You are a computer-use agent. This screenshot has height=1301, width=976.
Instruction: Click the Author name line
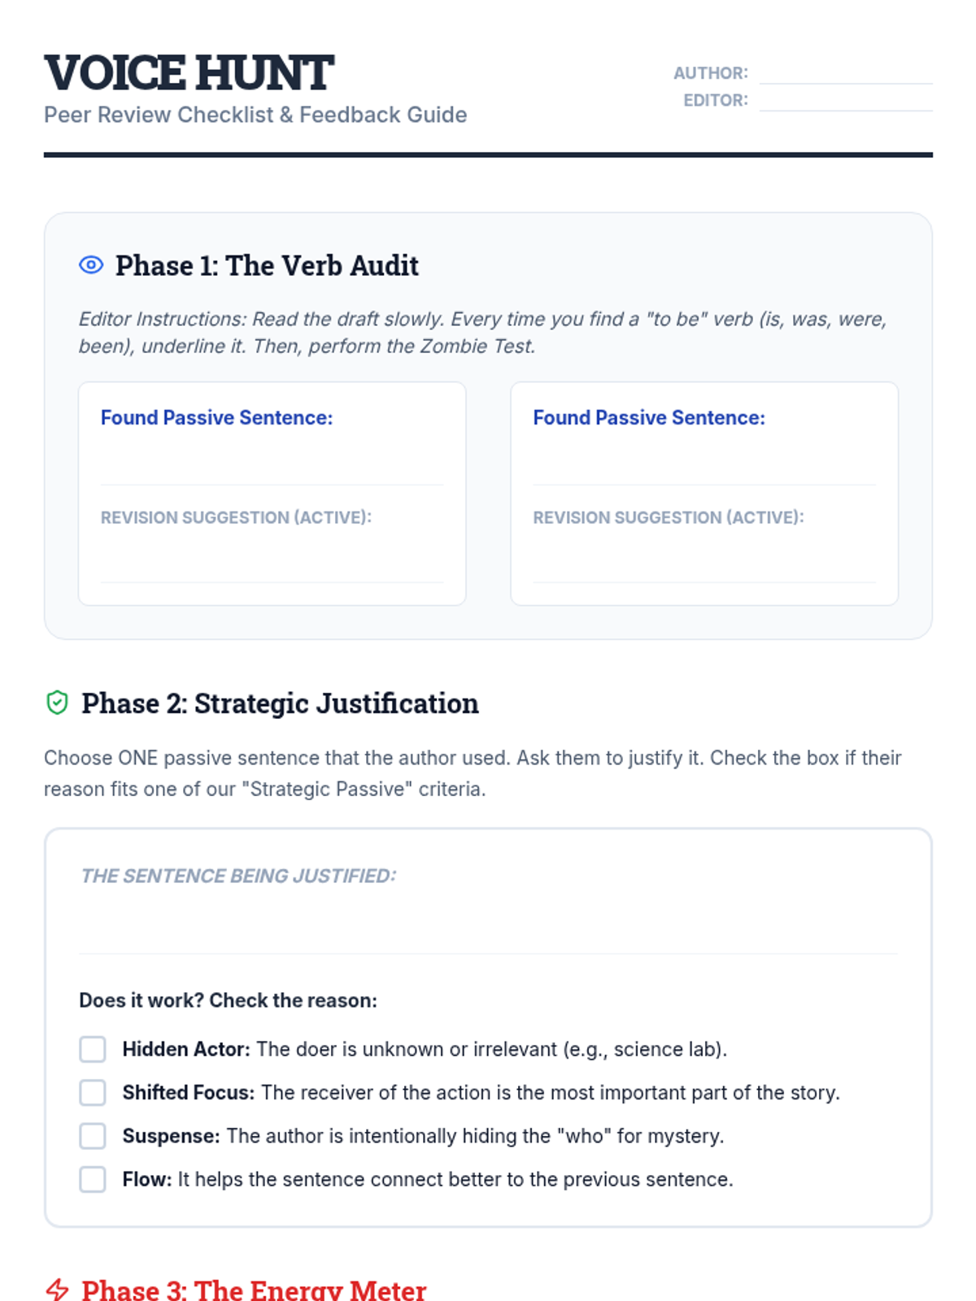point(845,73)
